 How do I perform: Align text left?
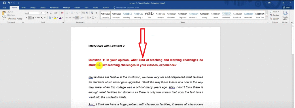[67, 18]
